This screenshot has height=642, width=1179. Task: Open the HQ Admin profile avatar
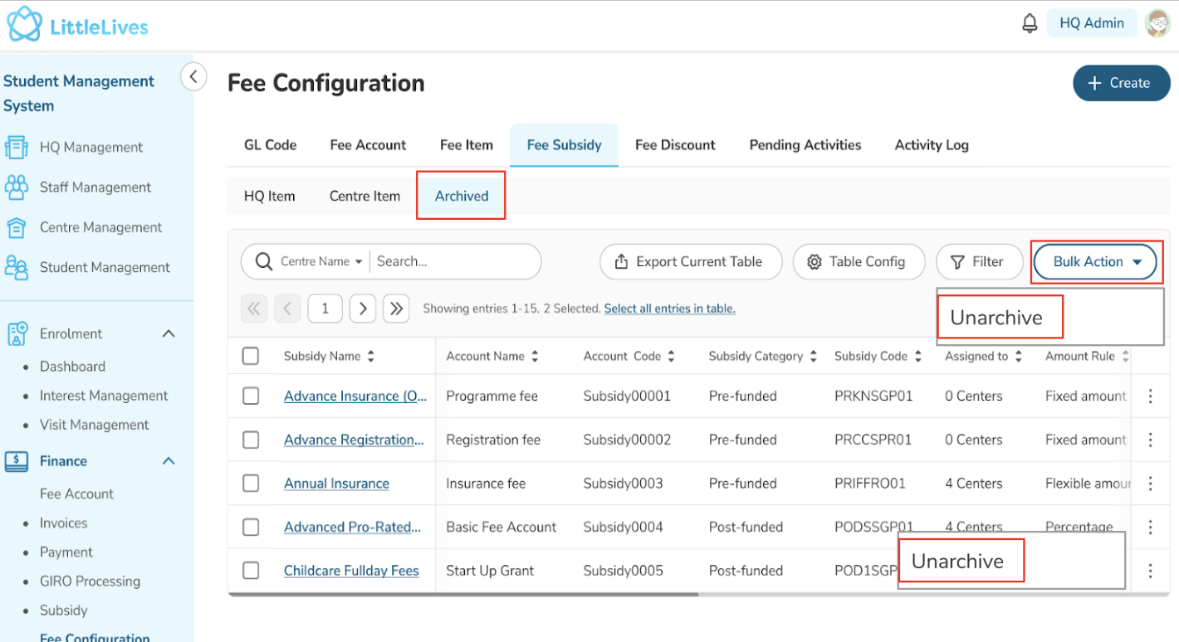pyautogui.click(x=1157, y=23)
